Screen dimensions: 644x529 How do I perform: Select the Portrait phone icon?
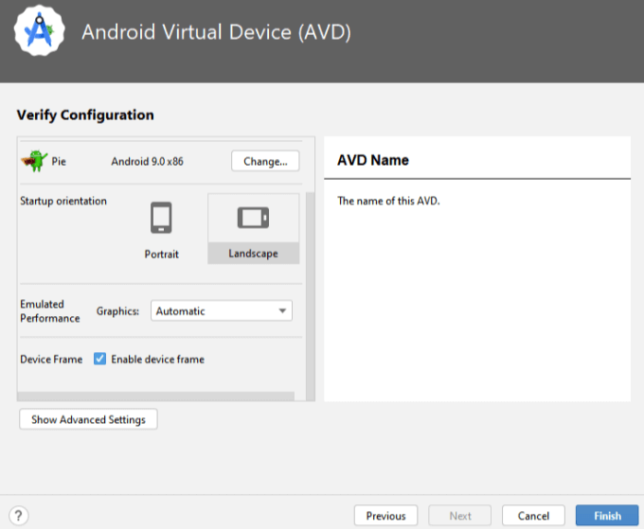tap(161, 218)
